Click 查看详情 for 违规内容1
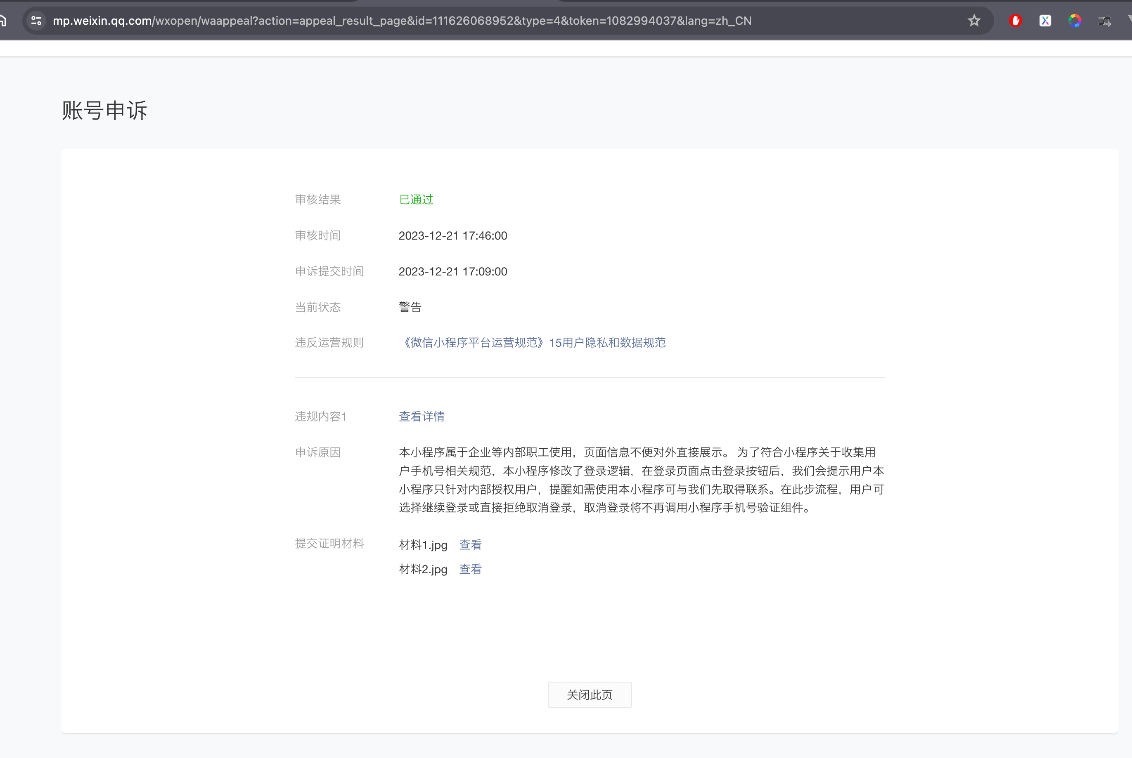Viewport: 1132px width, 758px height. click(421, 416)
